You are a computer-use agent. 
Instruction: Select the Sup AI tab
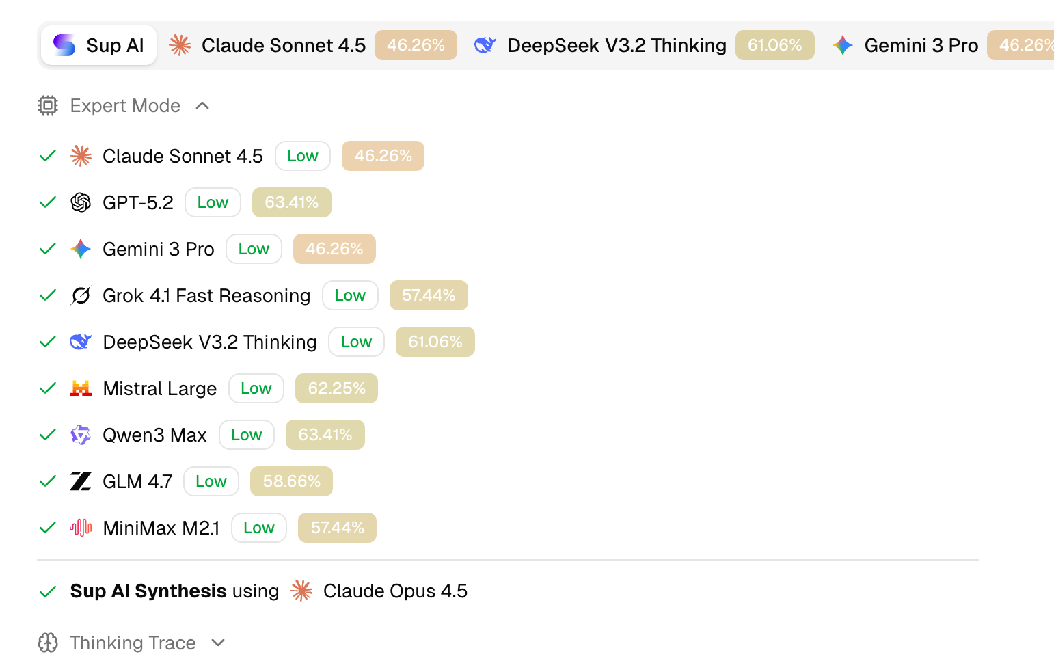98,45
